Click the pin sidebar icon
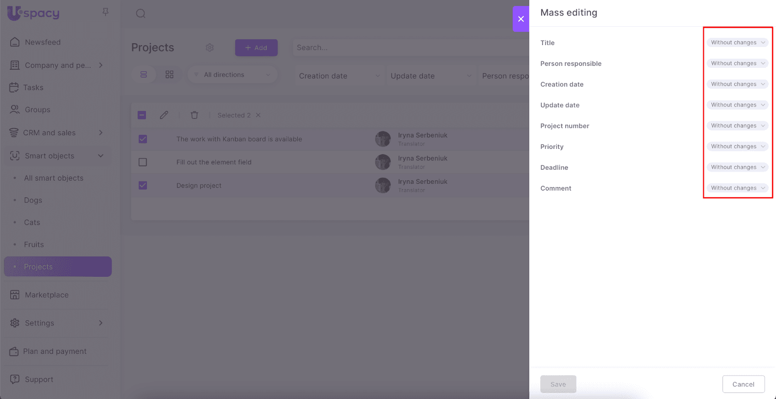 coord(105,12)
